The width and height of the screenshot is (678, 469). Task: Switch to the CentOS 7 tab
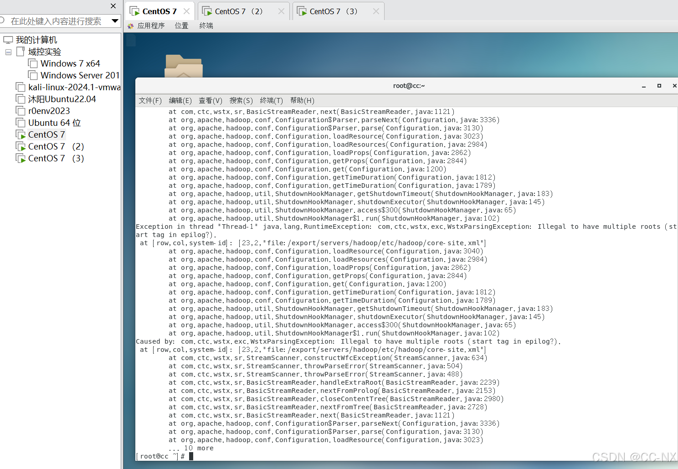coord(159,11)
